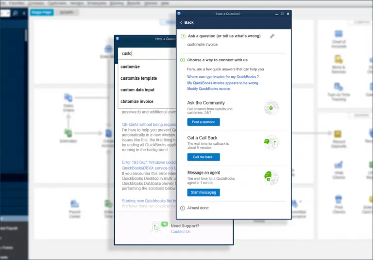Open 'Starting new QuickBooks file' article link

tap(149, 201)
